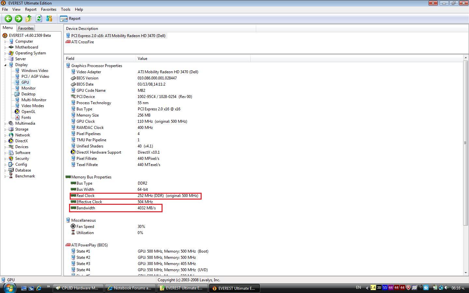Open the Report toolbar button

(70, 19)
